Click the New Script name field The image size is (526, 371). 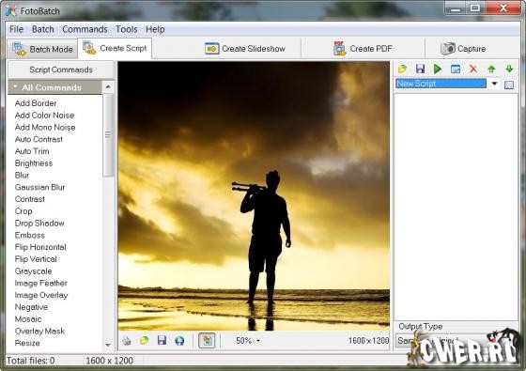click(441, 84)
